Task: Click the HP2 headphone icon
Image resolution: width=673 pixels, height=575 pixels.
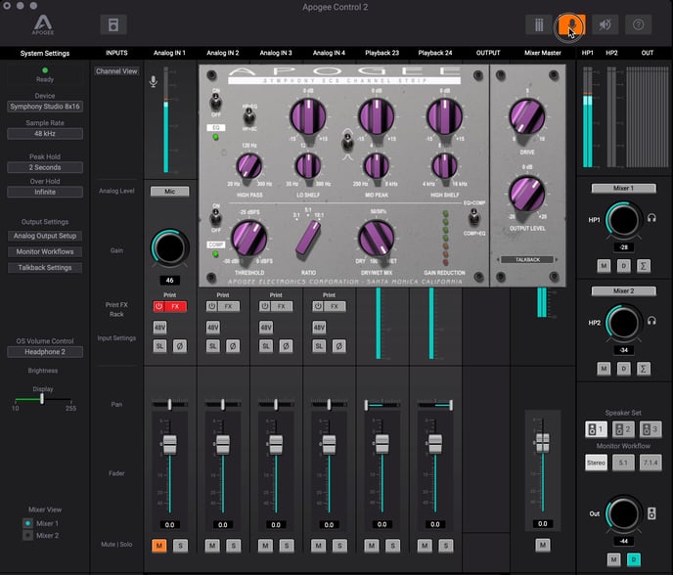Action: [651, 321]
